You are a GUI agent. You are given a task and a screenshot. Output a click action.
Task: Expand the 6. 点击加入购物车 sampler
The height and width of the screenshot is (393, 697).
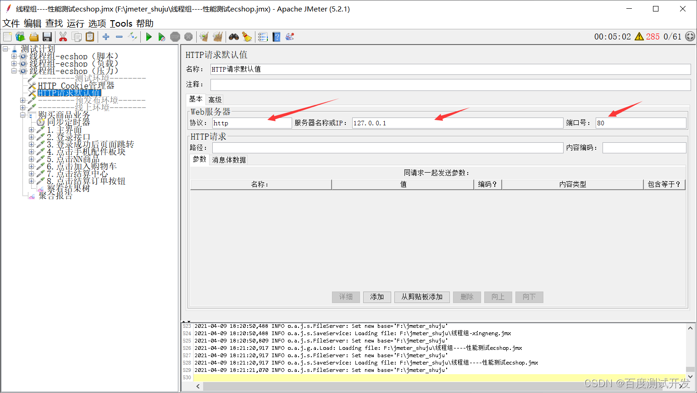[x=31, y=166]
